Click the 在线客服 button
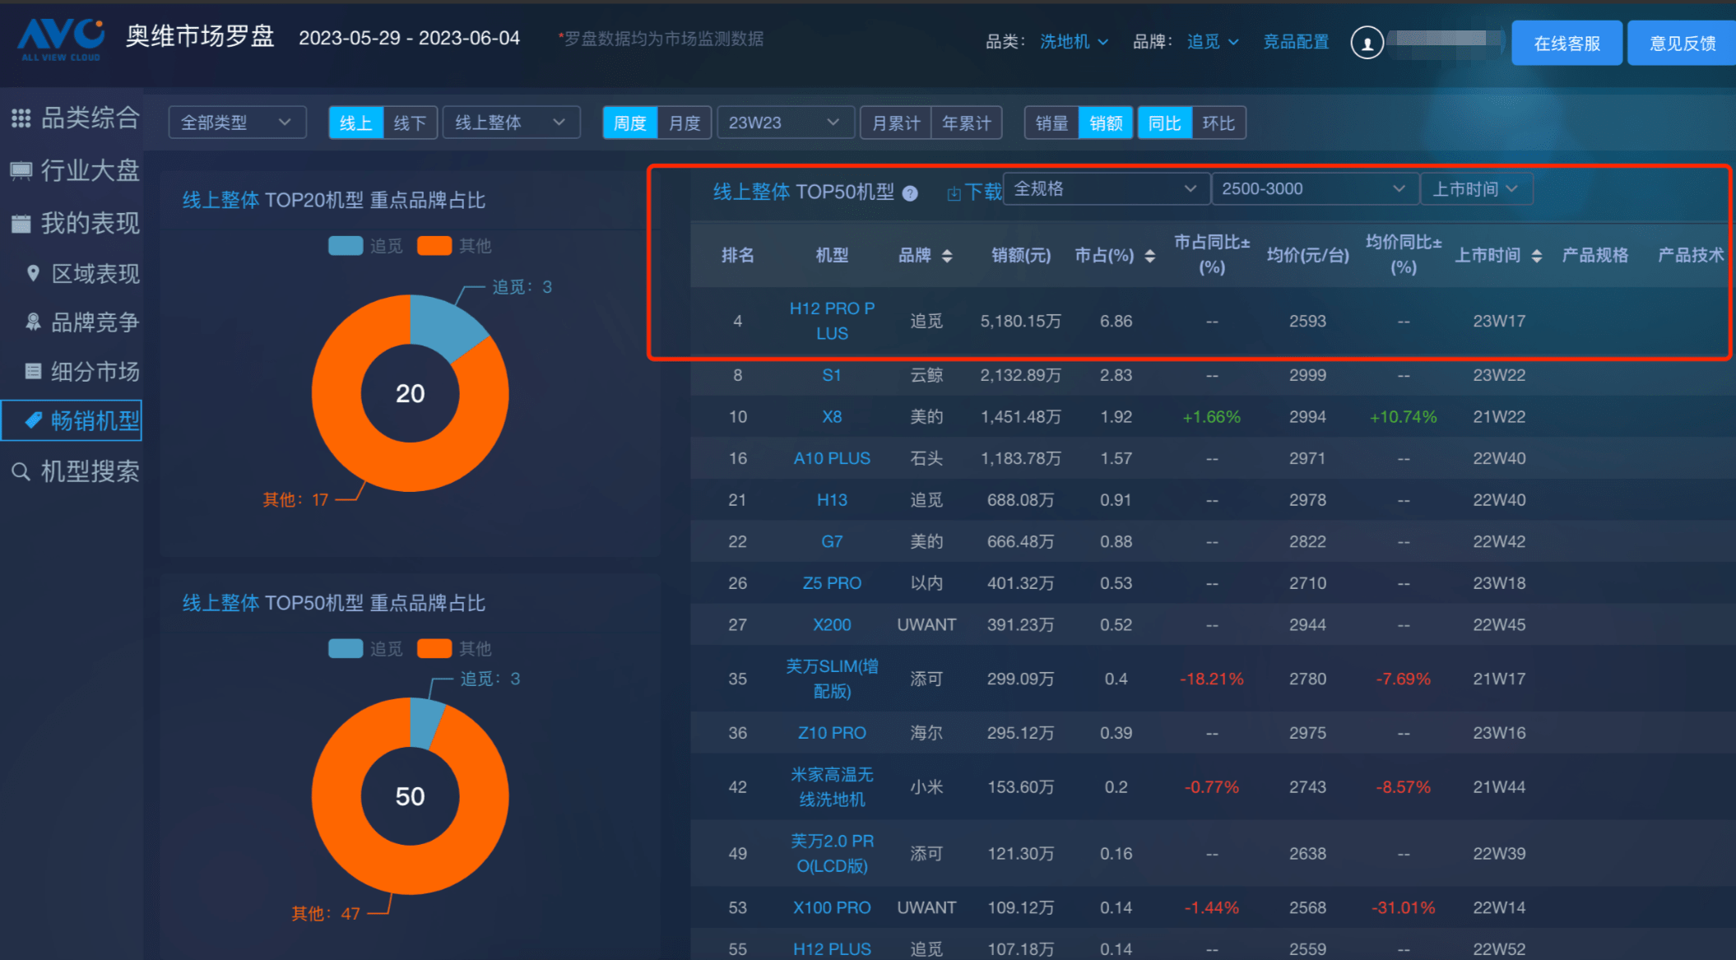The image size is (1736, 960). [1567, 43]
